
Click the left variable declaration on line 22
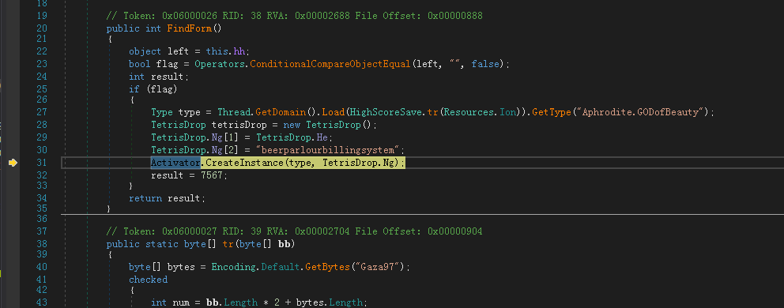coord(179,51)
